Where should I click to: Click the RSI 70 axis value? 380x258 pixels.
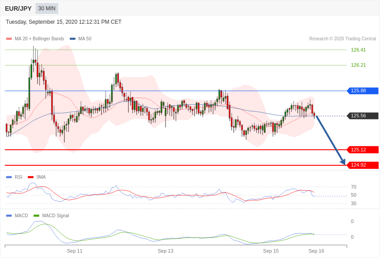click(x=354, y=187)
